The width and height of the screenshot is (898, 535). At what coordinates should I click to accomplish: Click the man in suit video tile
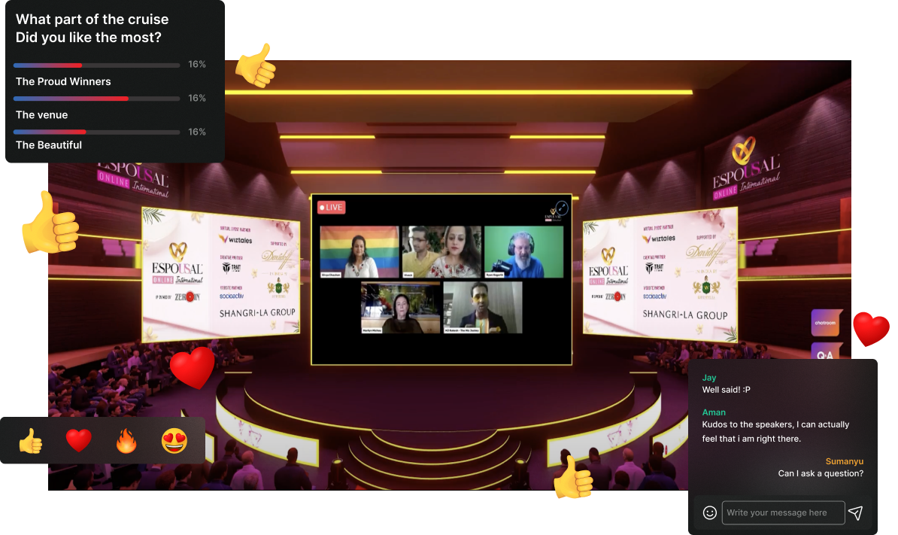click(483, 308)
